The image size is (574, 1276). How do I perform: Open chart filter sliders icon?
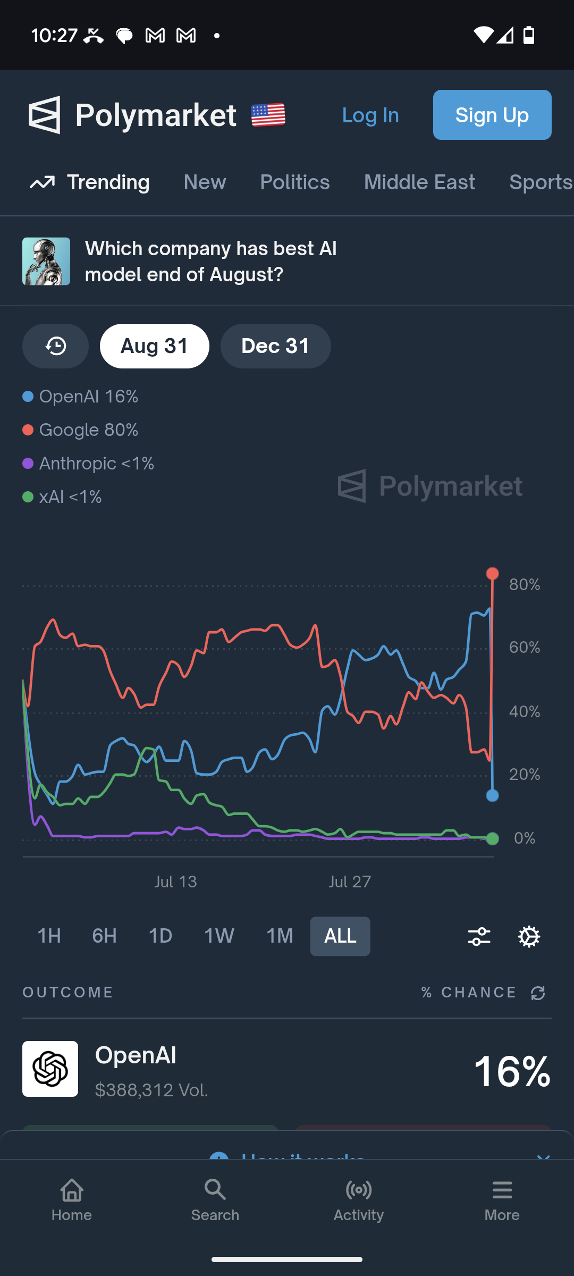[479, 936]
